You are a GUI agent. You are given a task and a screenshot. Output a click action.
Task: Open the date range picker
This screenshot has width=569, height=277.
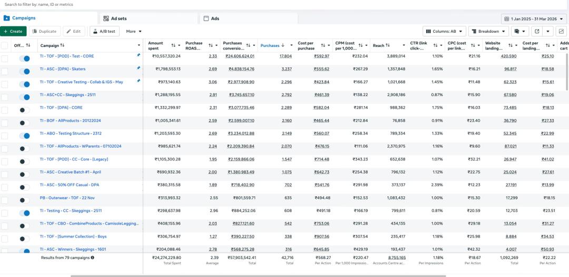[534, 18]
